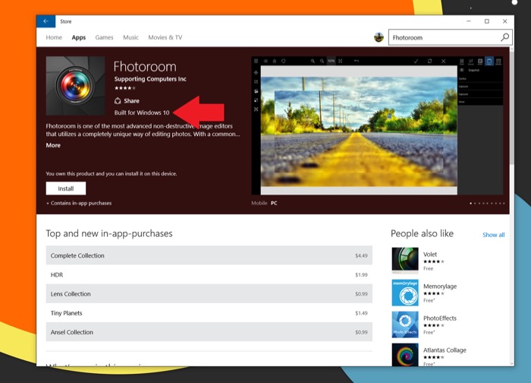The image size is (531, 383).
Task: Switch screenshots to Mobile view
Action: 259,203
